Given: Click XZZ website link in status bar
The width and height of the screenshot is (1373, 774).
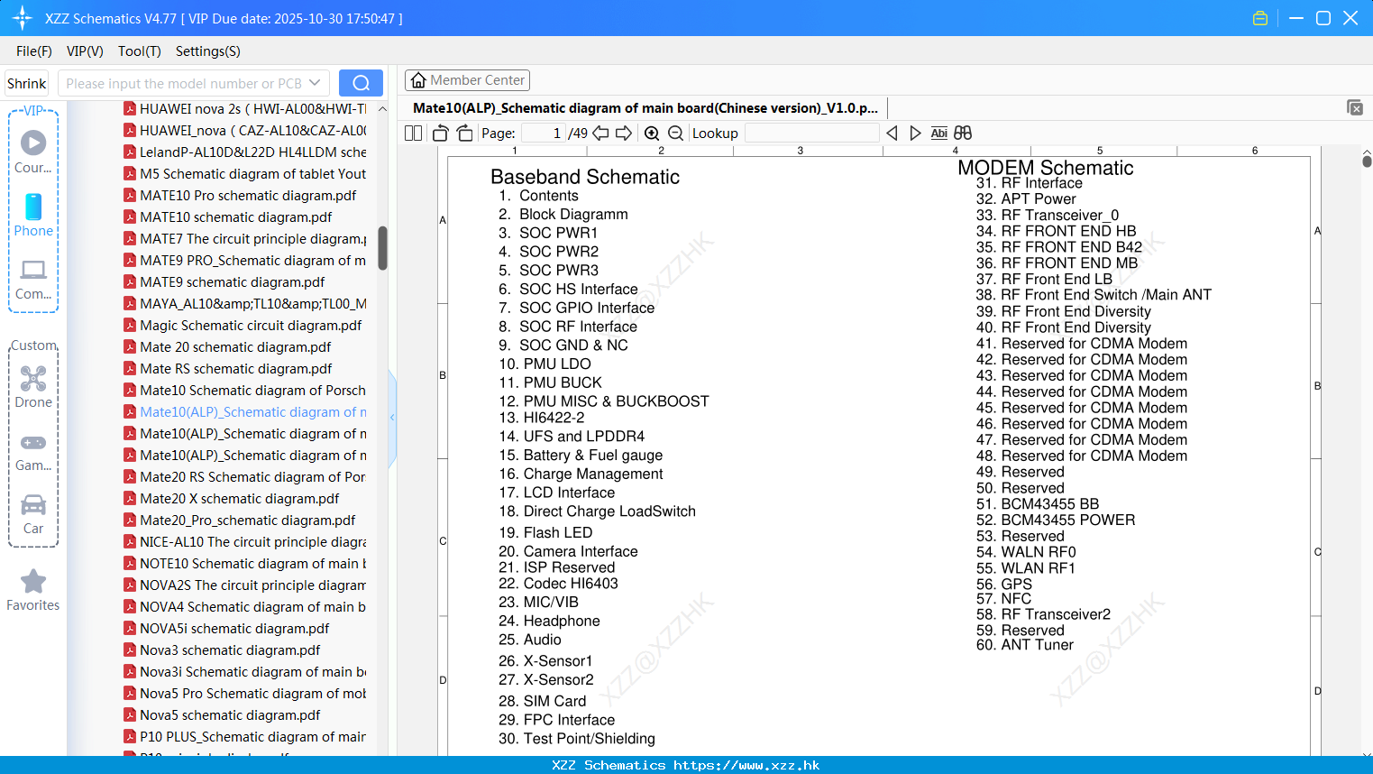Looking at the screenshot, I should coord(746,765).
